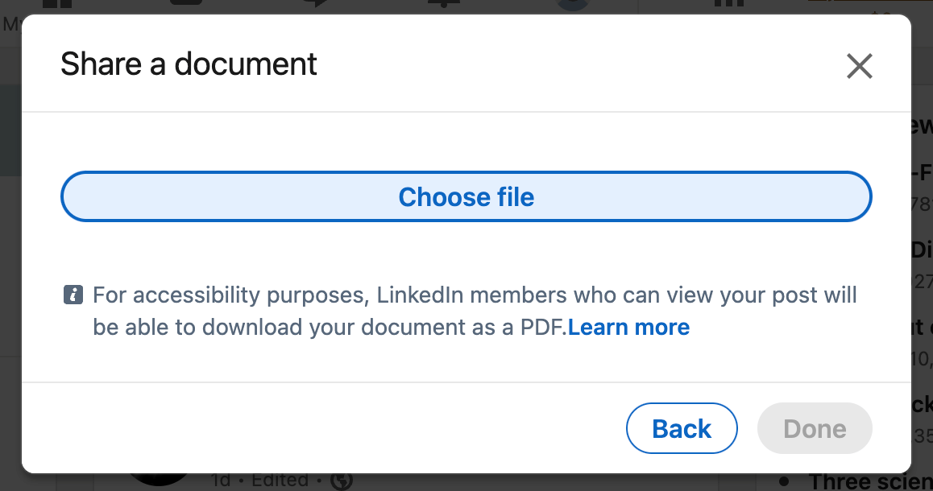
Task: Click the globe visibility icon on the post
Action: [342, 481]
